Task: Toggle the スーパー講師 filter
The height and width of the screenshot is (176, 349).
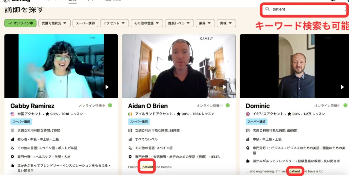Action: coord(85,23)
